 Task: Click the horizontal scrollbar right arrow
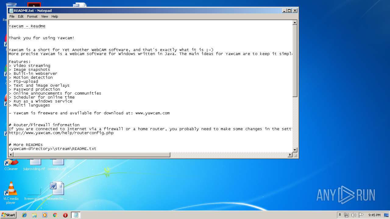290,155
